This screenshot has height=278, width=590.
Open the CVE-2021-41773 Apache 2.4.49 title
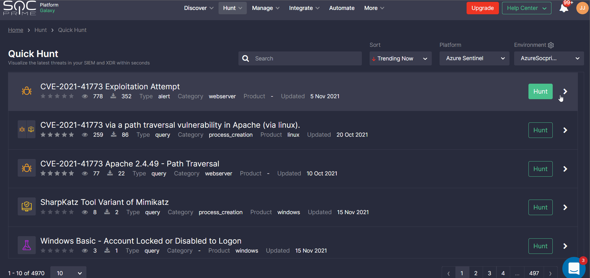[130, 164]
